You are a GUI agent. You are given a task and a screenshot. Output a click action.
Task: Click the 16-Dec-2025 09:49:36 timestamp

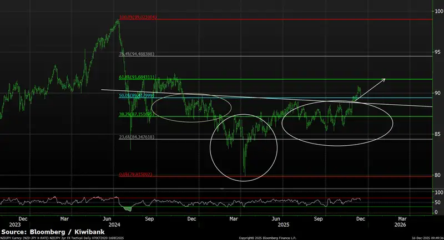click(x=427, y=238)
